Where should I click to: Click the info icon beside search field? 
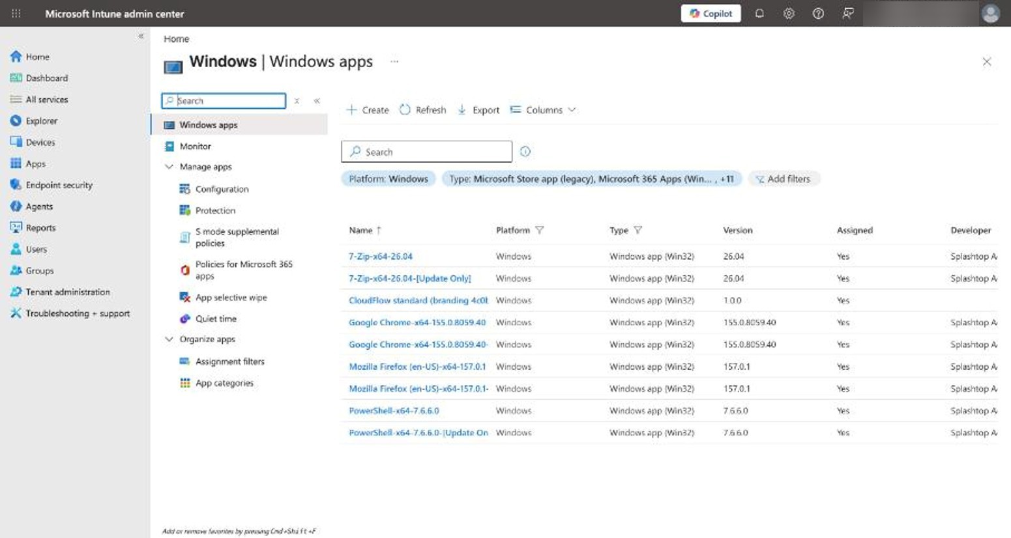525,152
